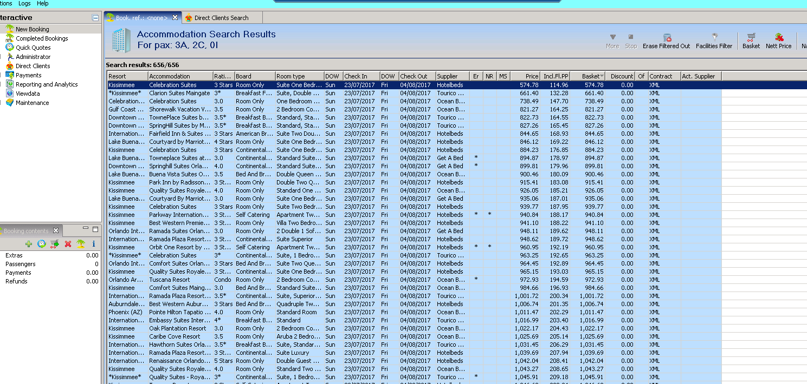Open the Help menu
Screen dimensions: 807x384
point(42,3)
